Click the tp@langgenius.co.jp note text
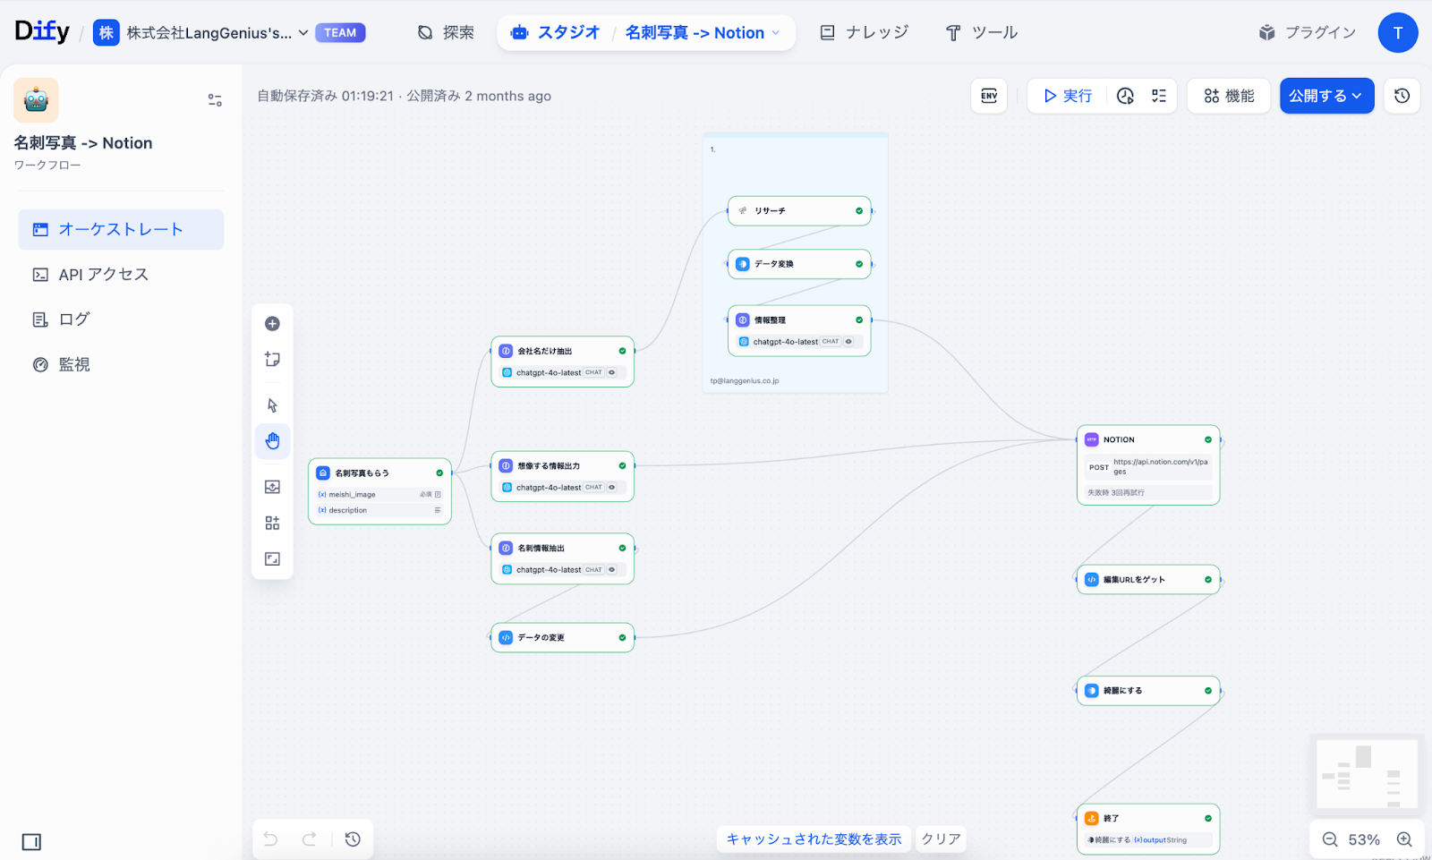The image size is (1432, 860). [x=745, y=381]
